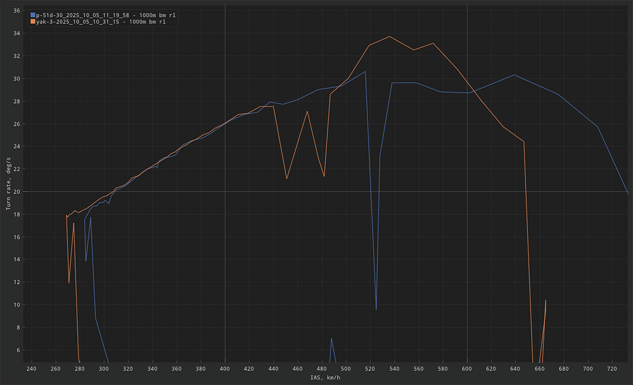Click the "IAS, km/h" X-axis title
This screenshot has height=385, width=633.
point(325,378)
